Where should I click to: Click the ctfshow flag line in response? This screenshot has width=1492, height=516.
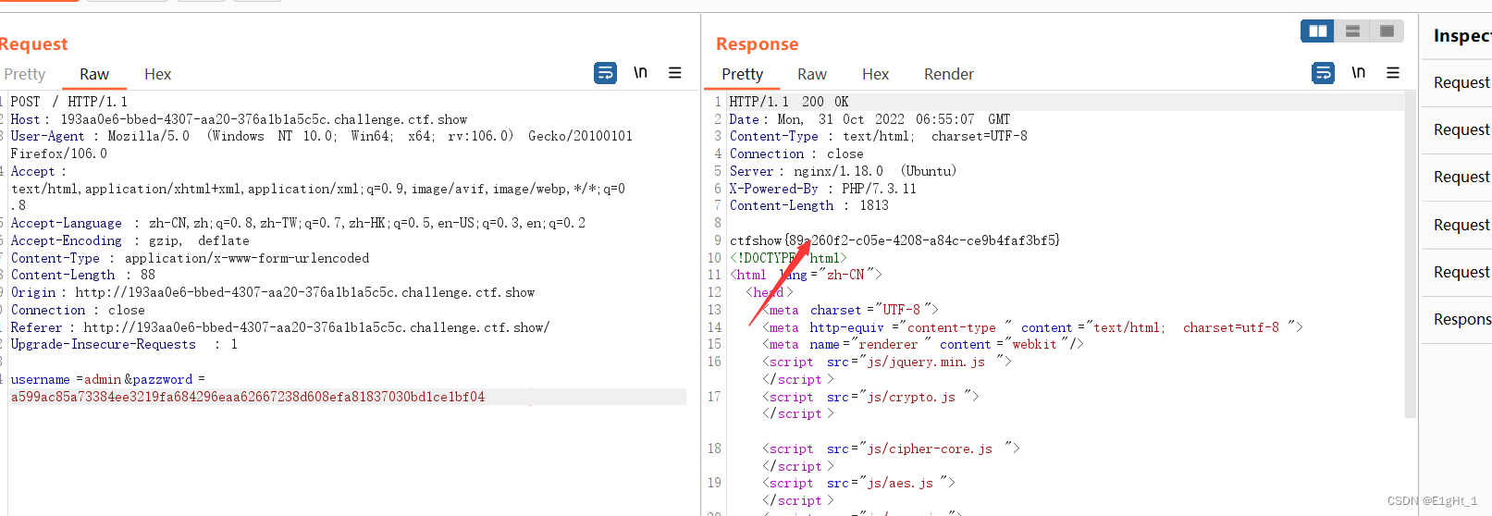894,240
